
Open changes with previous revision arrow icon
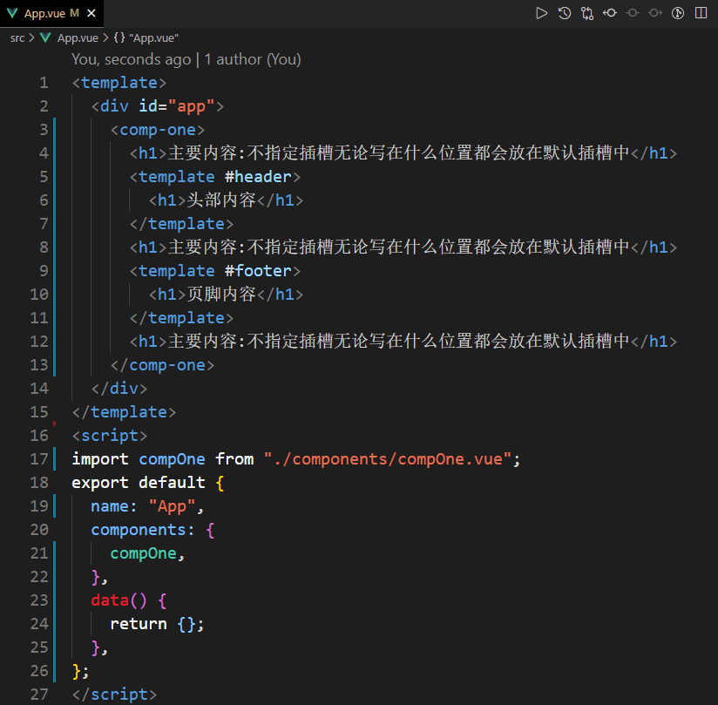pyautogui.click(x=609, y=13)
